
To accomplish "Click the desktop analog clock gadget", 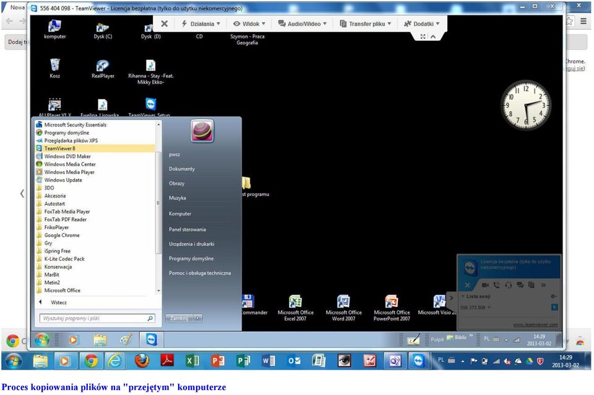I will (525, 105).
